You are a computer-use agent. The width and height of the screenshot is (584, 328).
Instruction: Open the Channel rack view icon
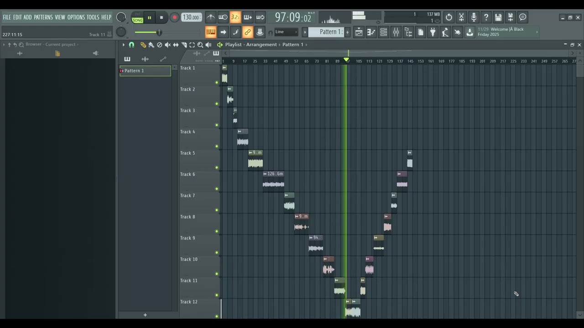(384, 32)
